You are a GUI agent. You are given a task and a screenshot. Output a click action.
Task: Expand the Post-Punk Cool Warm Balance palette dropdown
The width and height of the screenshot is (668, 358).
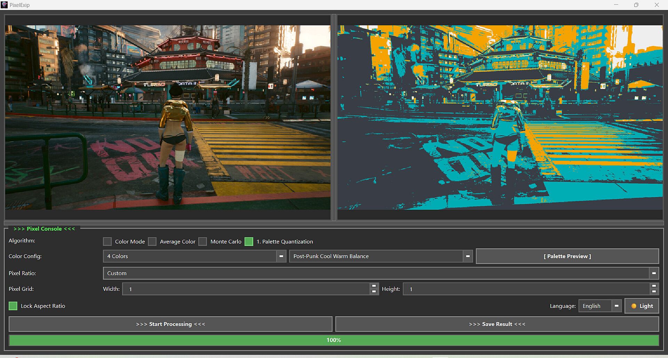pyautogui.click(x=381, y=256)
